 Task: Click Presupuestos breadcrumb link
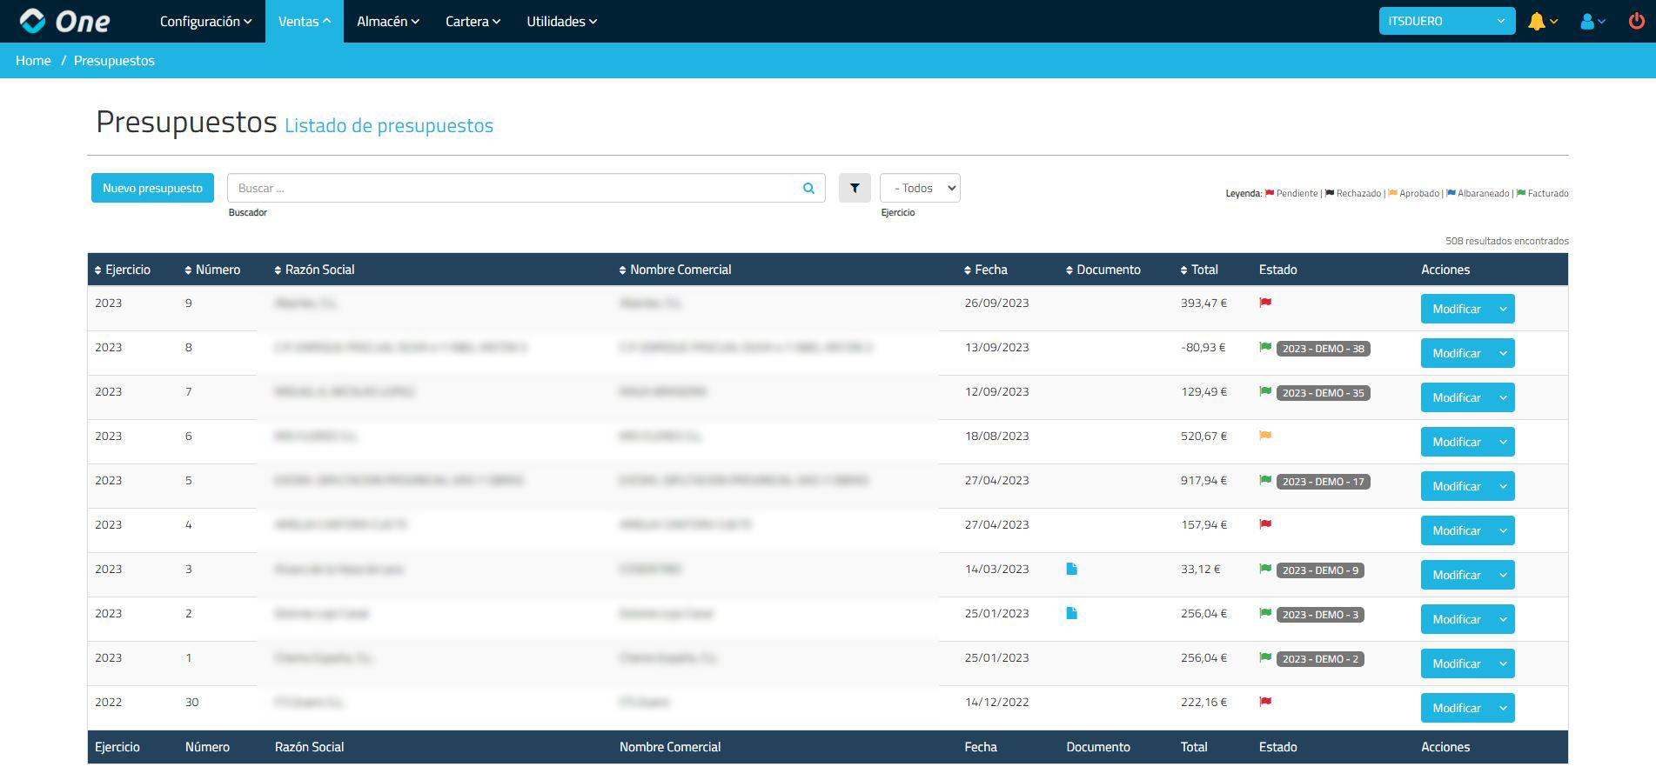(x=114, y=60)
